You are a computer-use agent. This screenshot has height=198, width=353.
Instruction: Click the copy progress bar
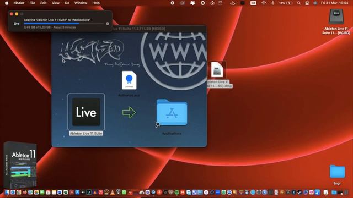coord(64,23)
